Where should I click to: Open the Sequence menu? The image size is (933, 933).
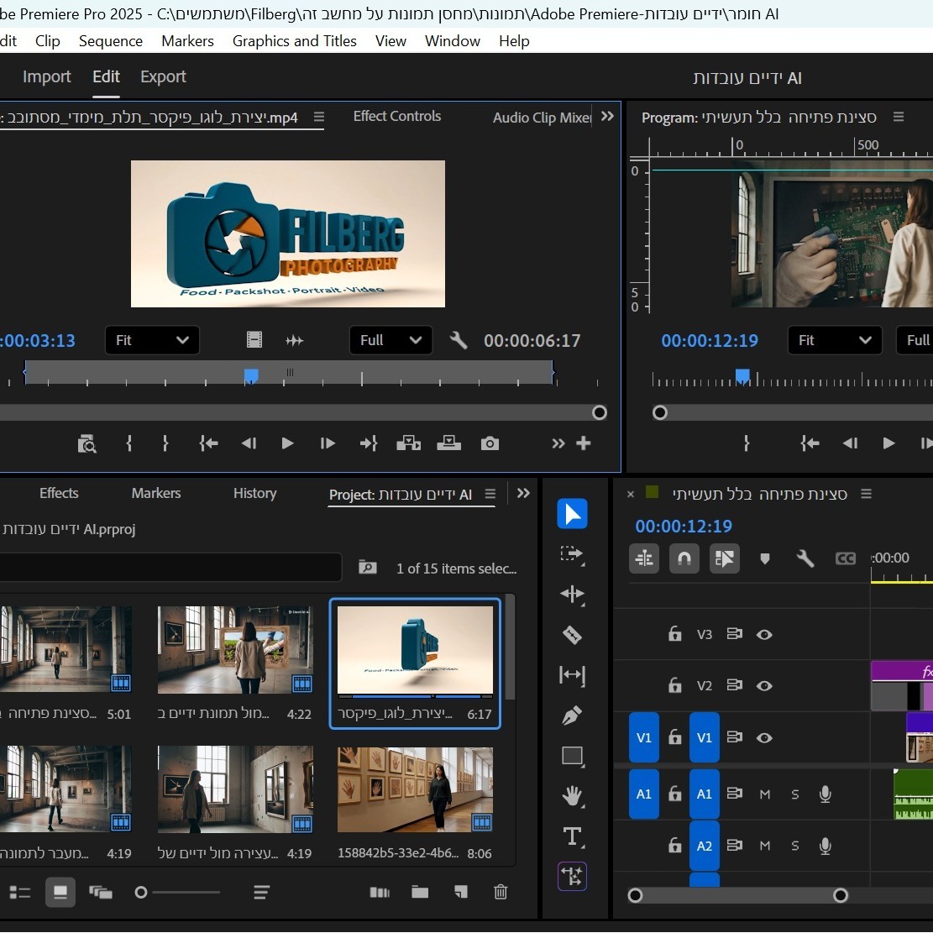111,41
